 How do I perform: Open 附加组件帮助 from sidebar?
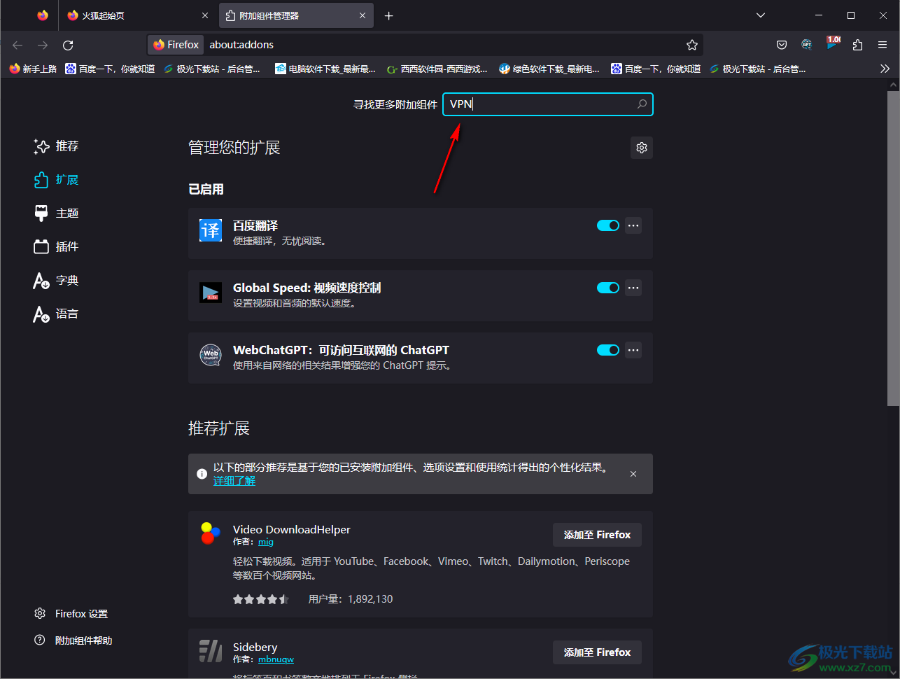tap(73, 640)
